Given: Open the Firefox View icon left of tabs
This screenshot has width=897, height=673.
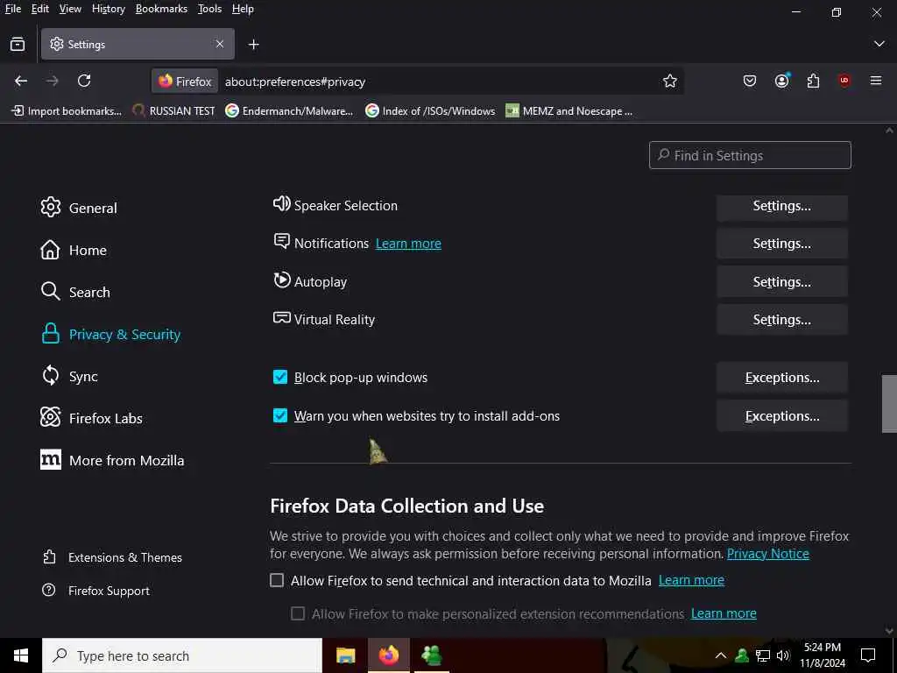Looking at the screenshot, I should 18,44.
